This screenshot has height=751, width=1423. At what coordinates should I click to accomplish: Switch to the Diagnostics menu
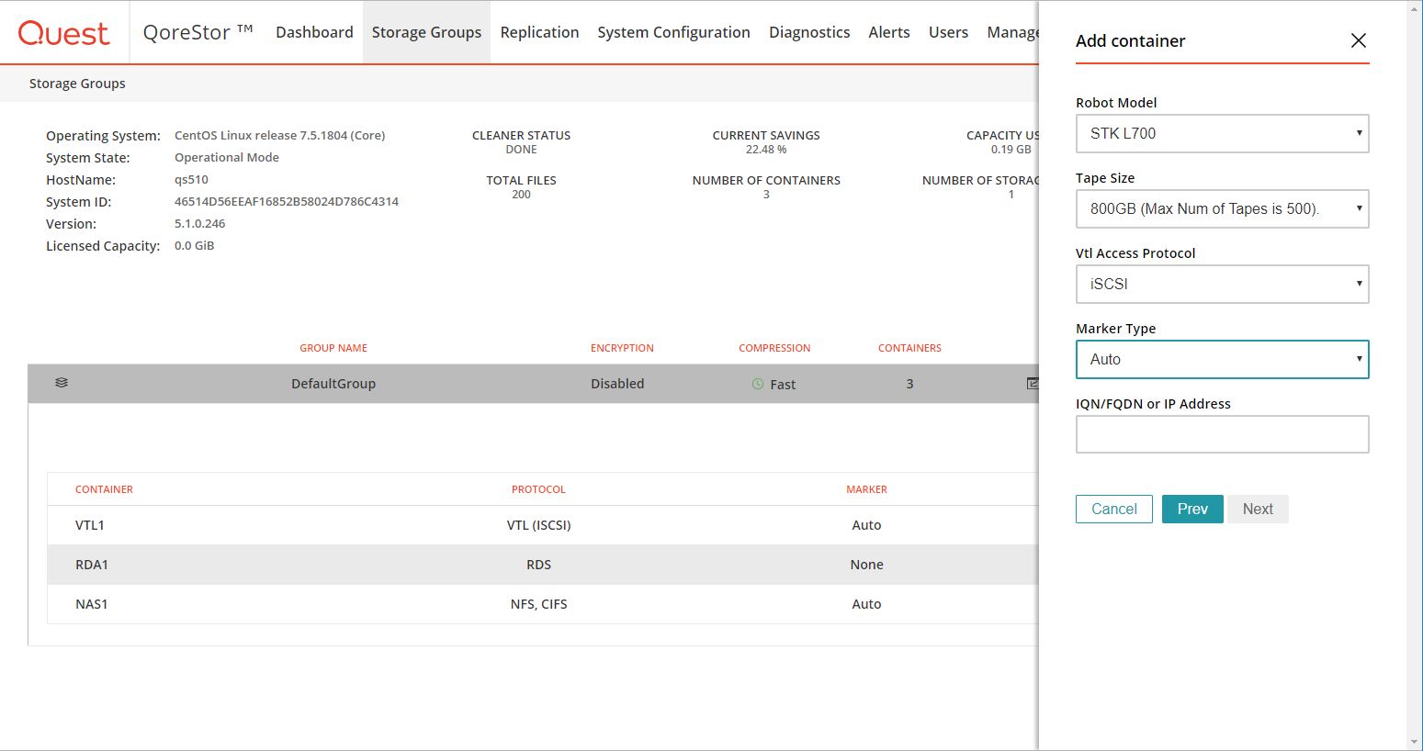[809, 32]
